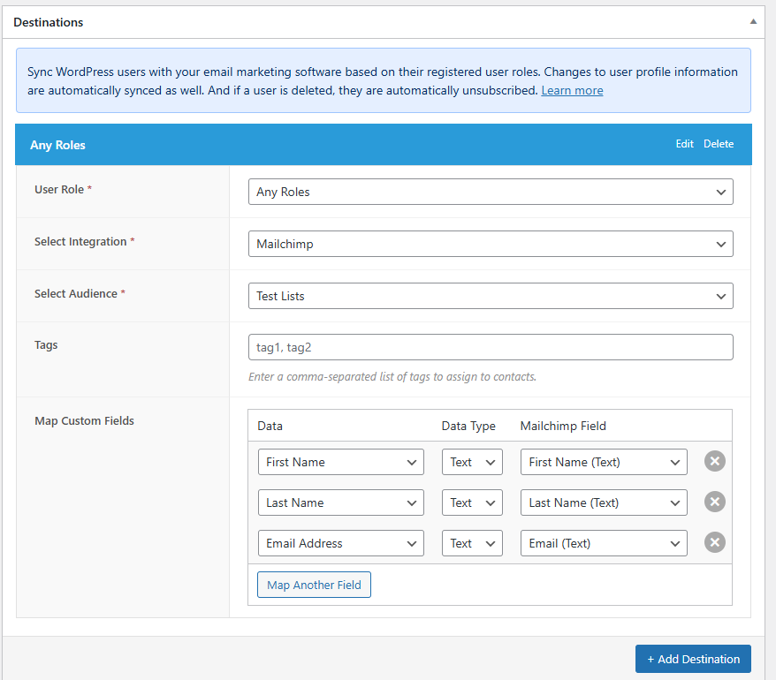Open the Select Audience dropdown
The width and height of the screenshot is (776, 680).
[x=491, y=296]
